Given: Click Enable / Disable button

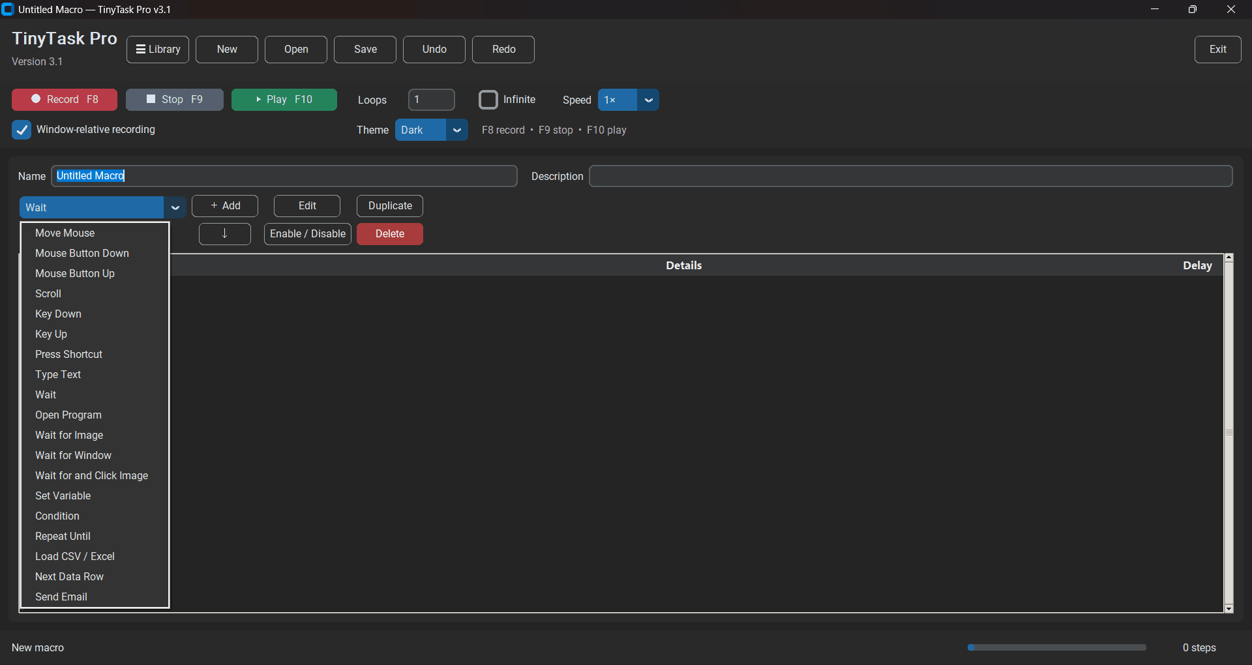Looking at the screenshot, I should 308,234.
